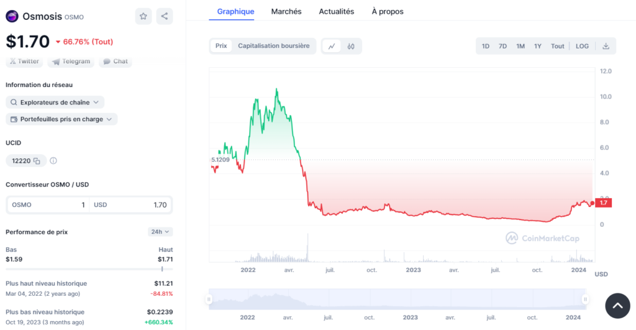Click the 5.1209 reference price label

point(220,160)
